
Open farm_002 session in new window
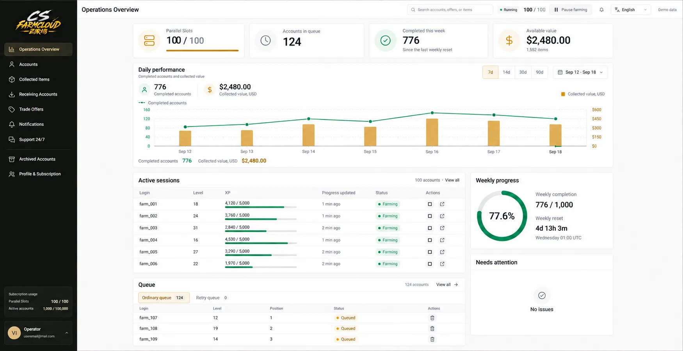[442, 216]
